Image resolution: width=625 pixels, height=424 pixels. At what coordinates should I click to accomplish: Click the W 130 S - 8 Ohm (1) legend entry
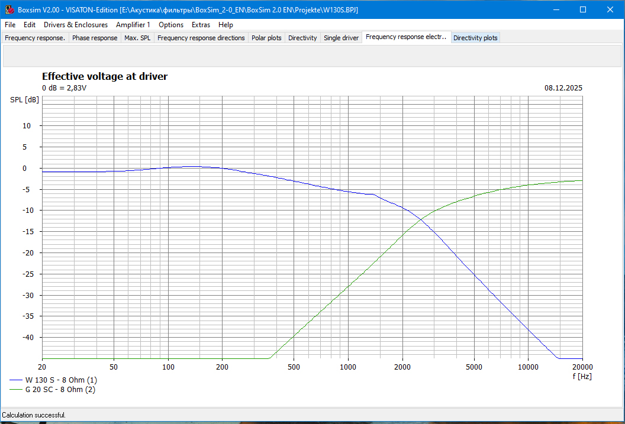coord(53,380)
